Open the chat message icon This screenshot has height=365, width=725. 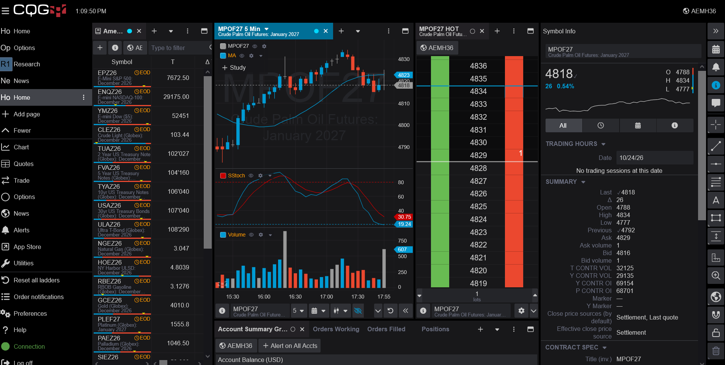tap(716, 103)
